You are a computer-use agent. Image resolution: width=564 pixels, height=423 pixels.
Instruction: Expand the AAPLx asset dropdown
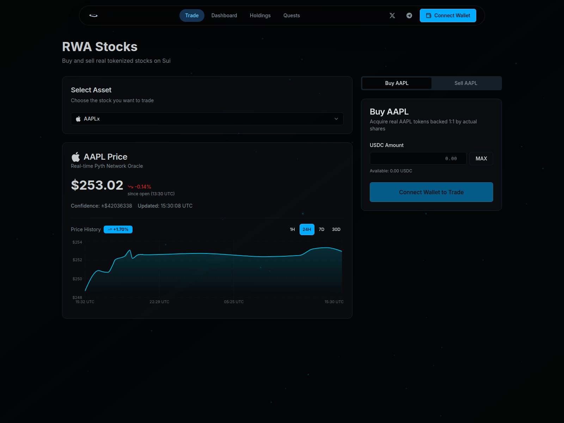pos(207,119)
